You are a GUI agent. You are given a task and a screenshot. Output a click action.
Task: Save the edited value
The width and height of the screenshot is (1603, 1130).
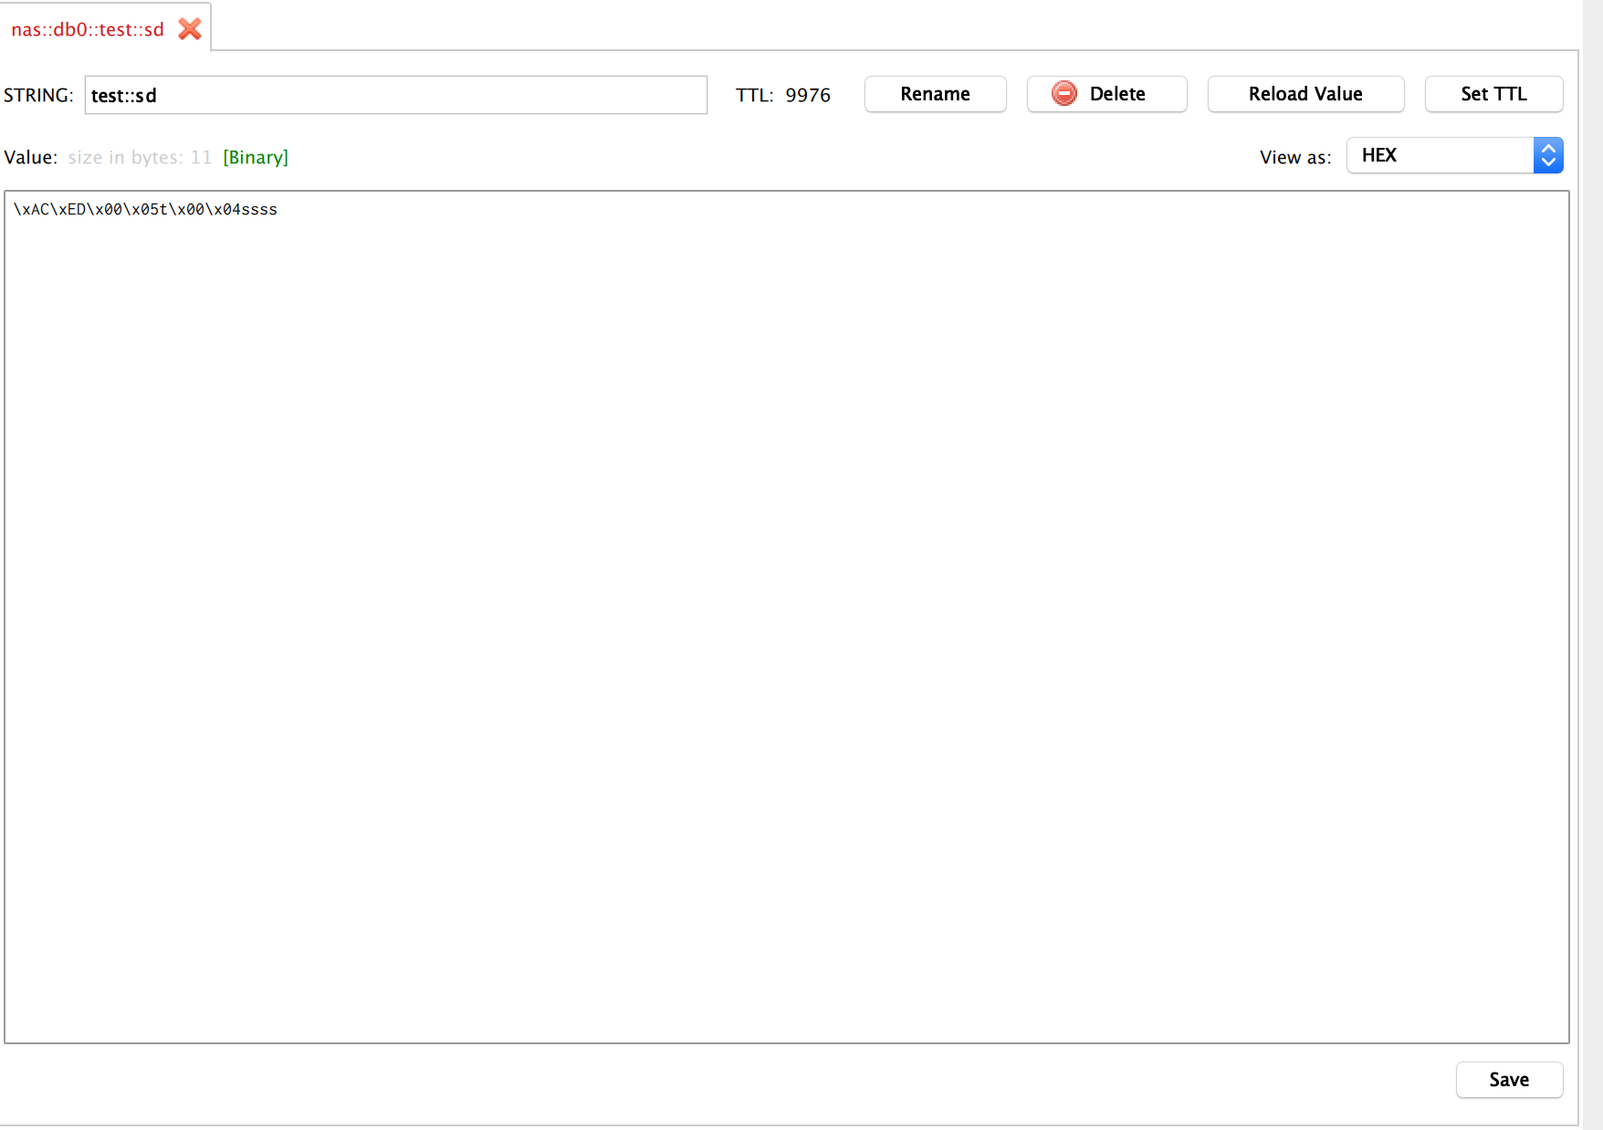pyautogui.click(x=1508, y=1080)
